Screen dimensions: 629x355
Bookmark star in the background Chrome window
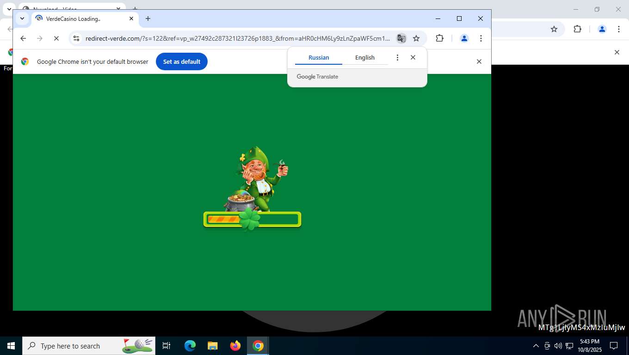554,29
